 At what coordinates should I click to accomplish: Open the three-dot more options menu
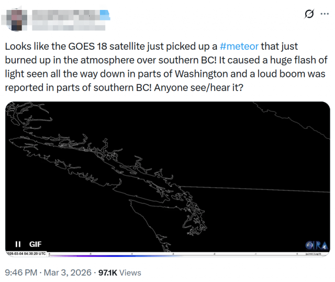[x=325, y=14]
